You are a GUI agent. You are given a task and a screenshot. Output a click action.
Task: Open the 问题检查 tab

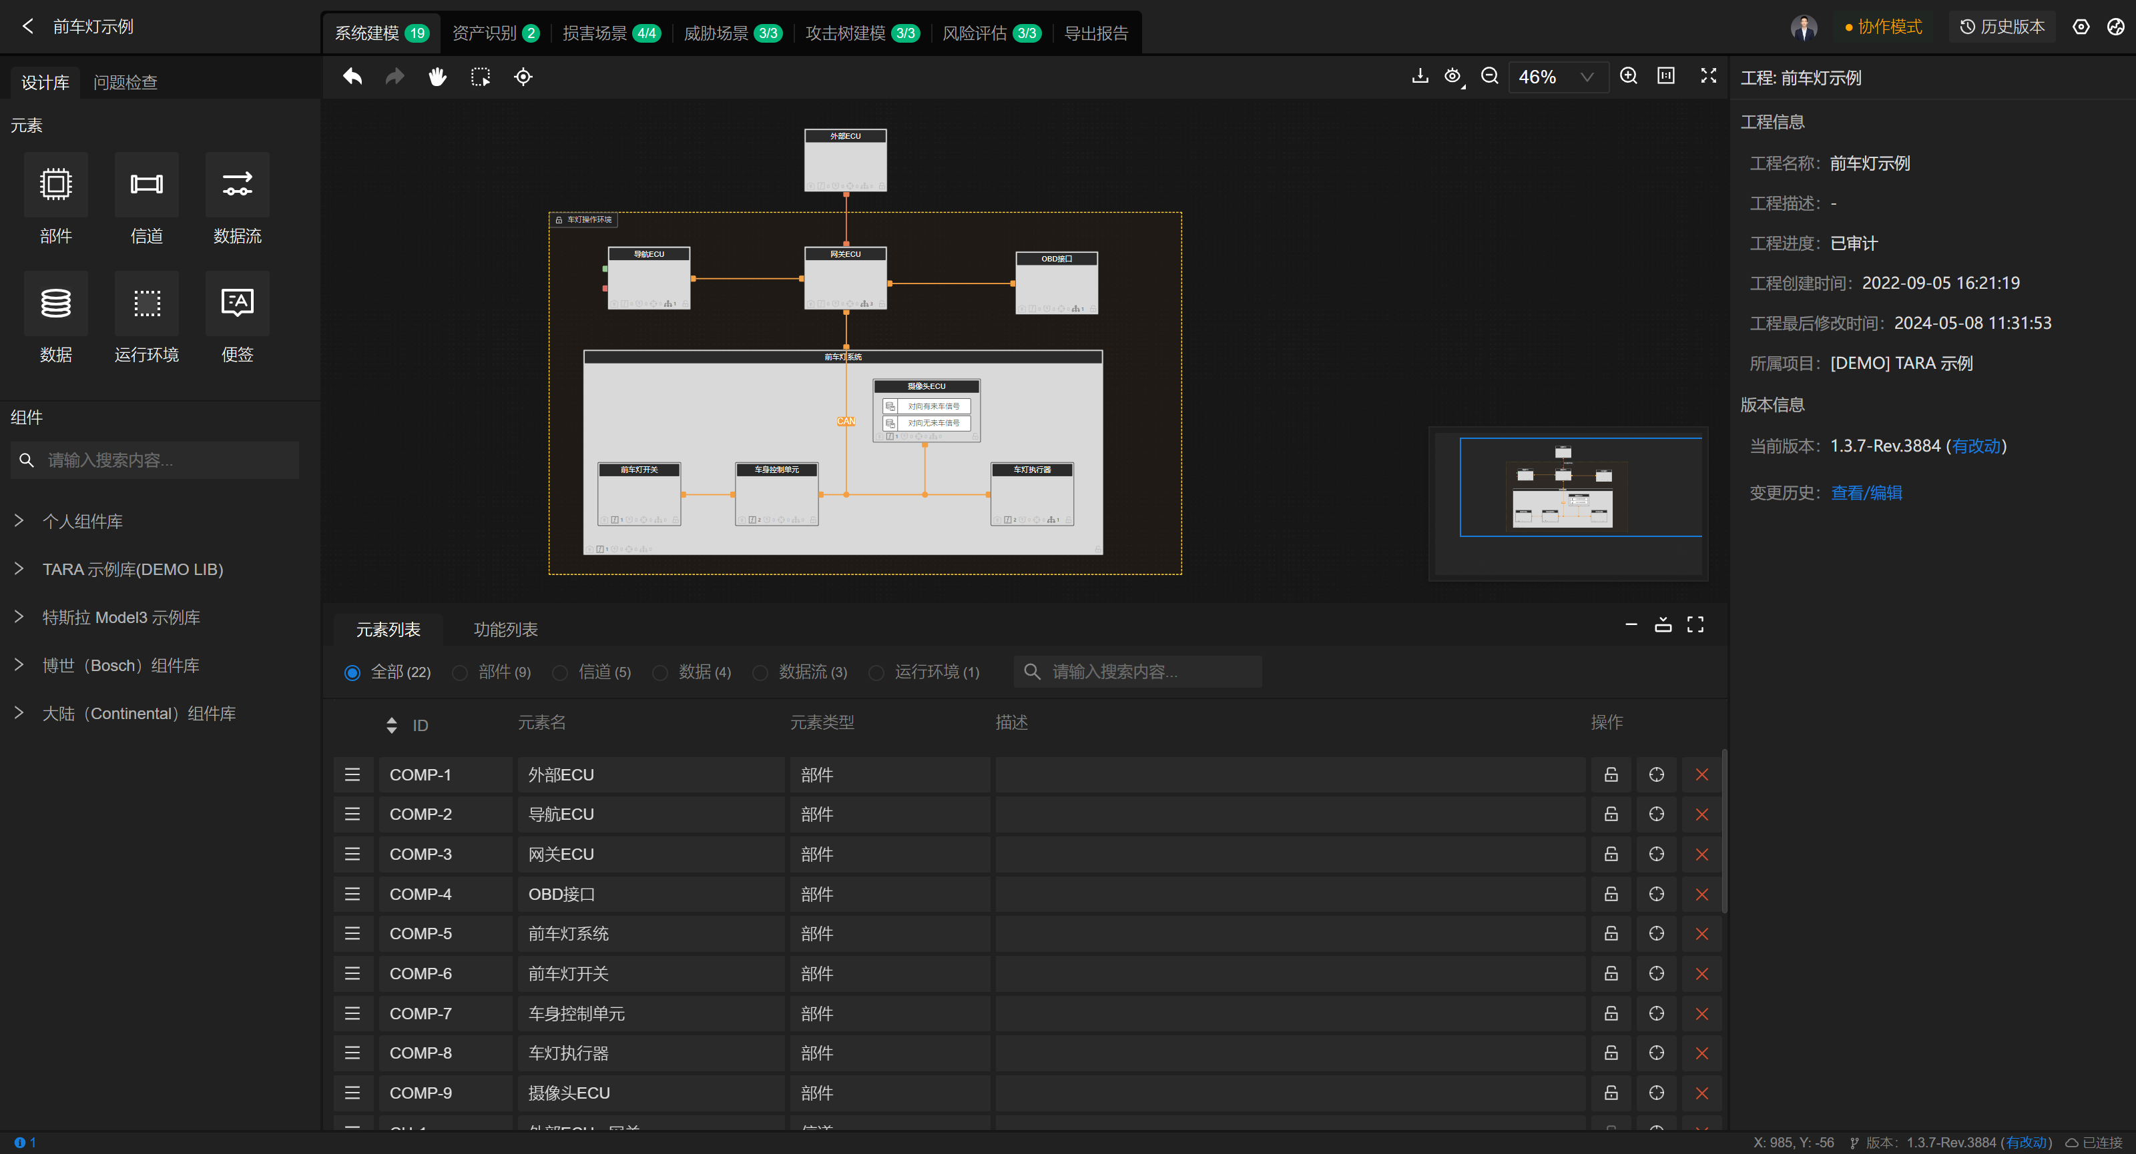tap(125, 82)
